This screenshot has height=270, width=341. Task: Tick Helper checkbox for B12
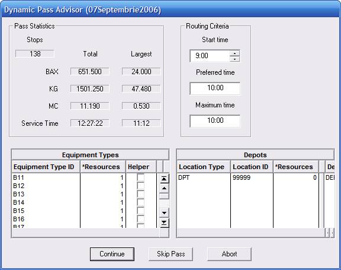(x=140, y=186)
